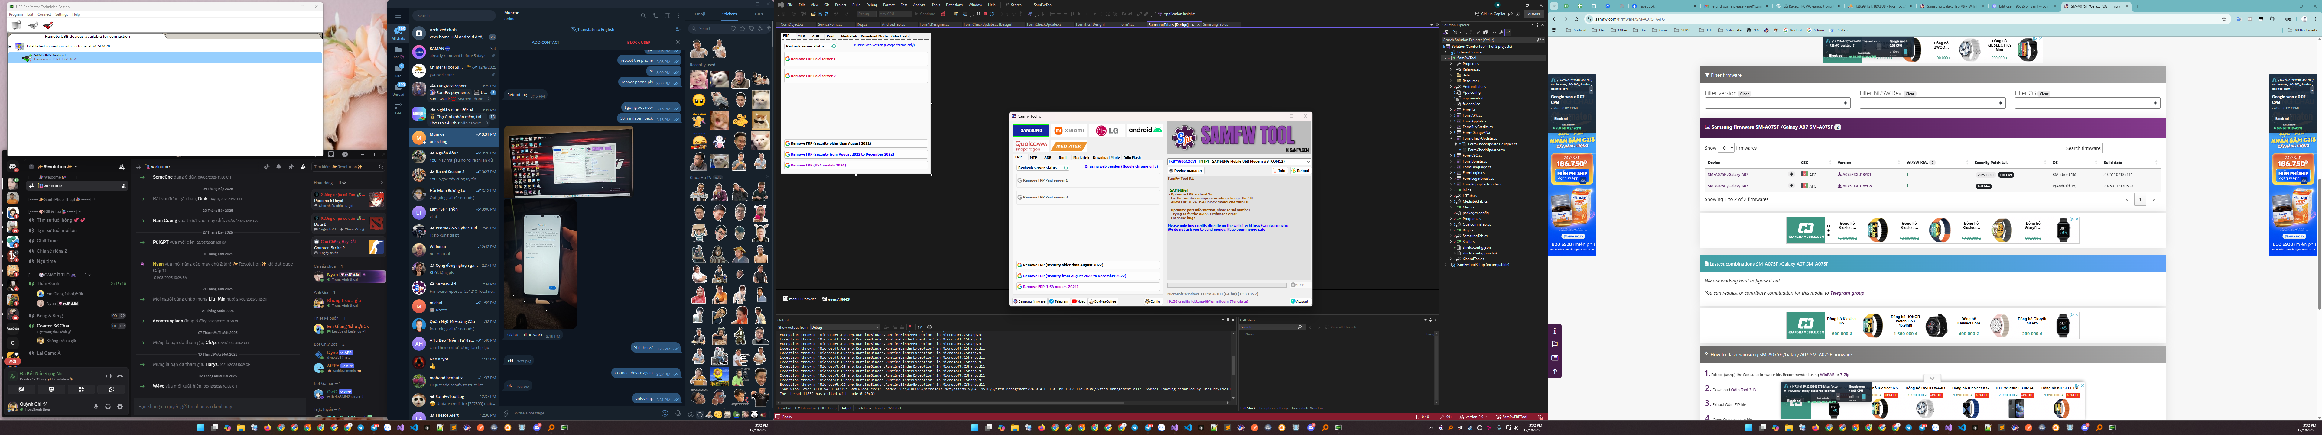Click the Config gear in SamFw Tool
2322x435 pixels.
click(1153, 302)
